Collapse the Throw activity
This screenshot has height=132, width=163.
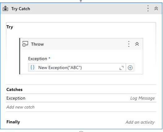pyautogui.click(x=137, y=44)
